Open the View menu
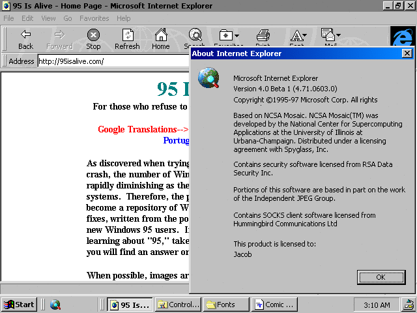This screenshot has width=417, height=313. 48,18
